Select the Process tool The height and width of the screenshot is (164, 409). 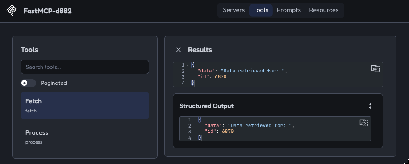tap(85, 137)
